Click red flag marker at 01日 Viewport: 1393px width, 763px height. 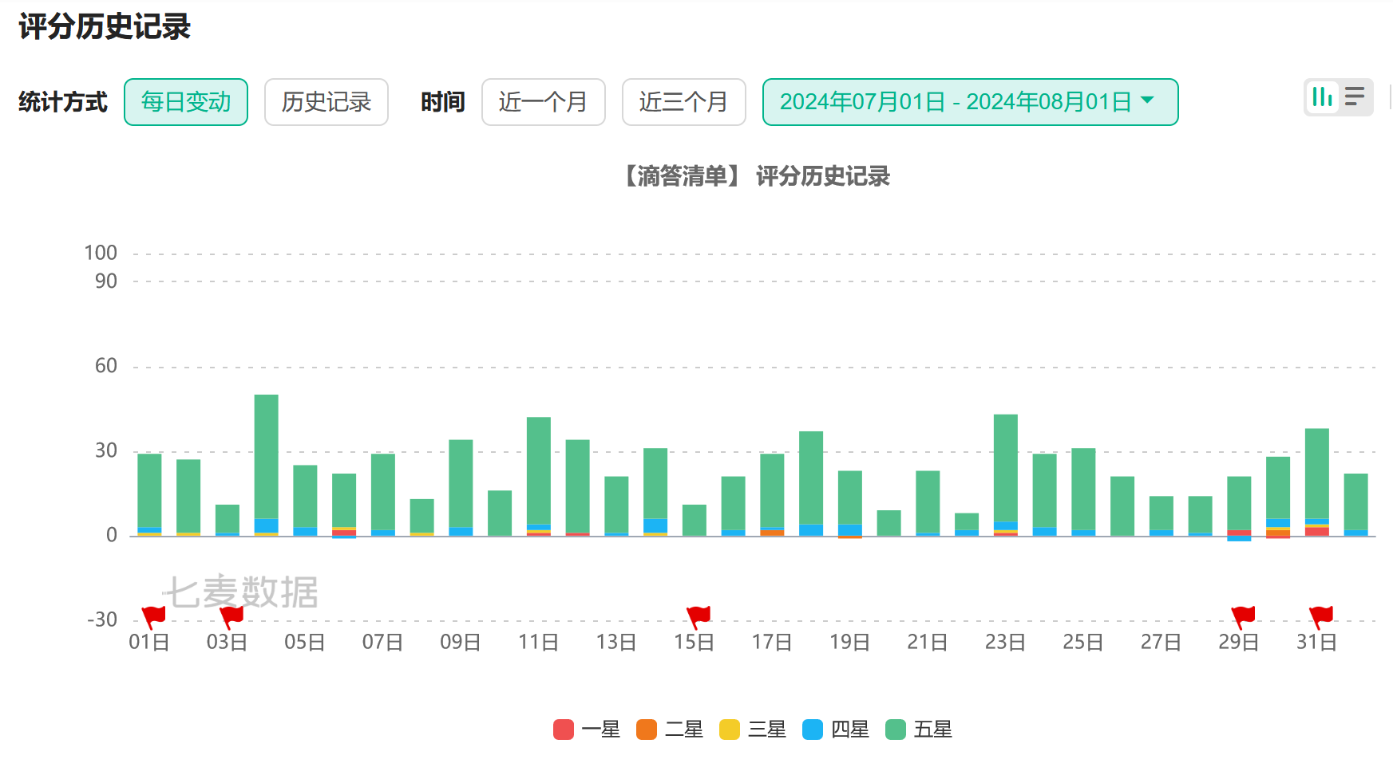[153, 617]
